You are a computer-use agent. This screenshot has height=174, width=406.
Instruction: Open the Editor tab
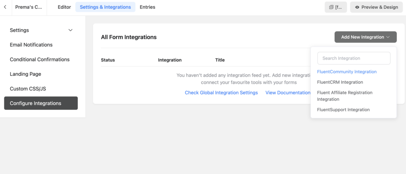pos(64,7)
